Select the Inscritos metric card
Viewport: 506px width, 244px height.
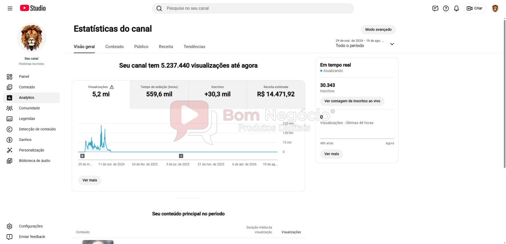(218, 94)
